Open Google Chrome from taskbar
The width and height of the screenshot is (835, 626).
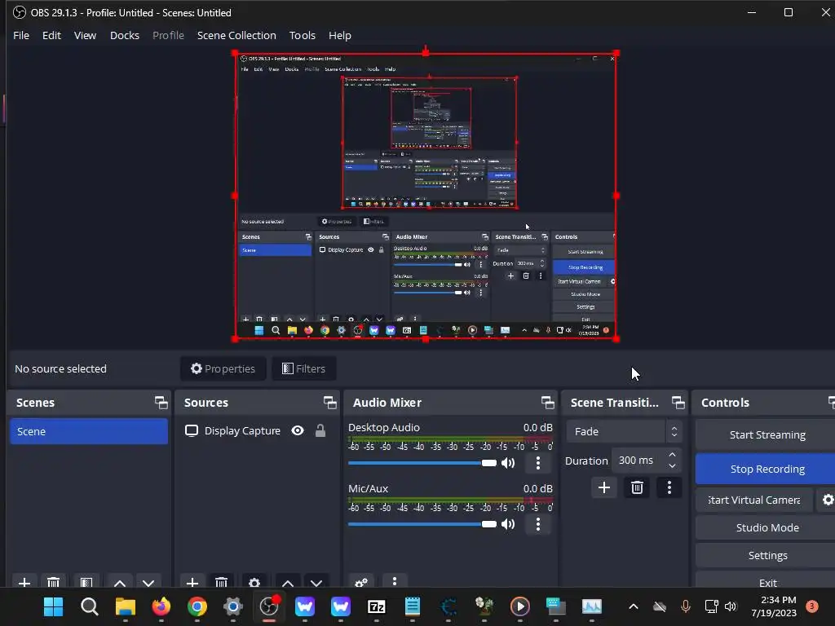tap(197, 606)
